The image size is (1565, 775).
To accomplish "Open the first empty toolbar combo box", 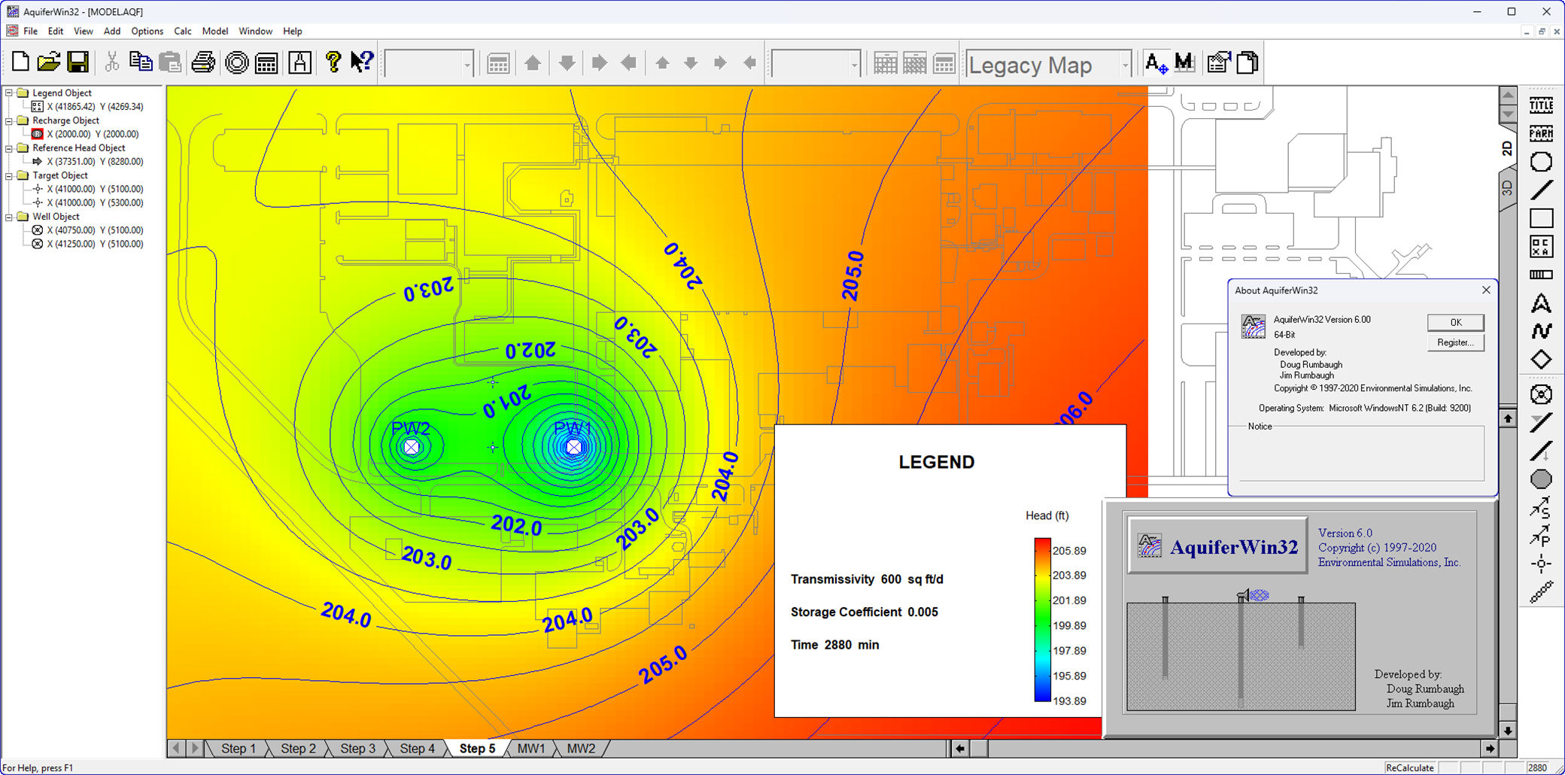I will coord(467,65).
